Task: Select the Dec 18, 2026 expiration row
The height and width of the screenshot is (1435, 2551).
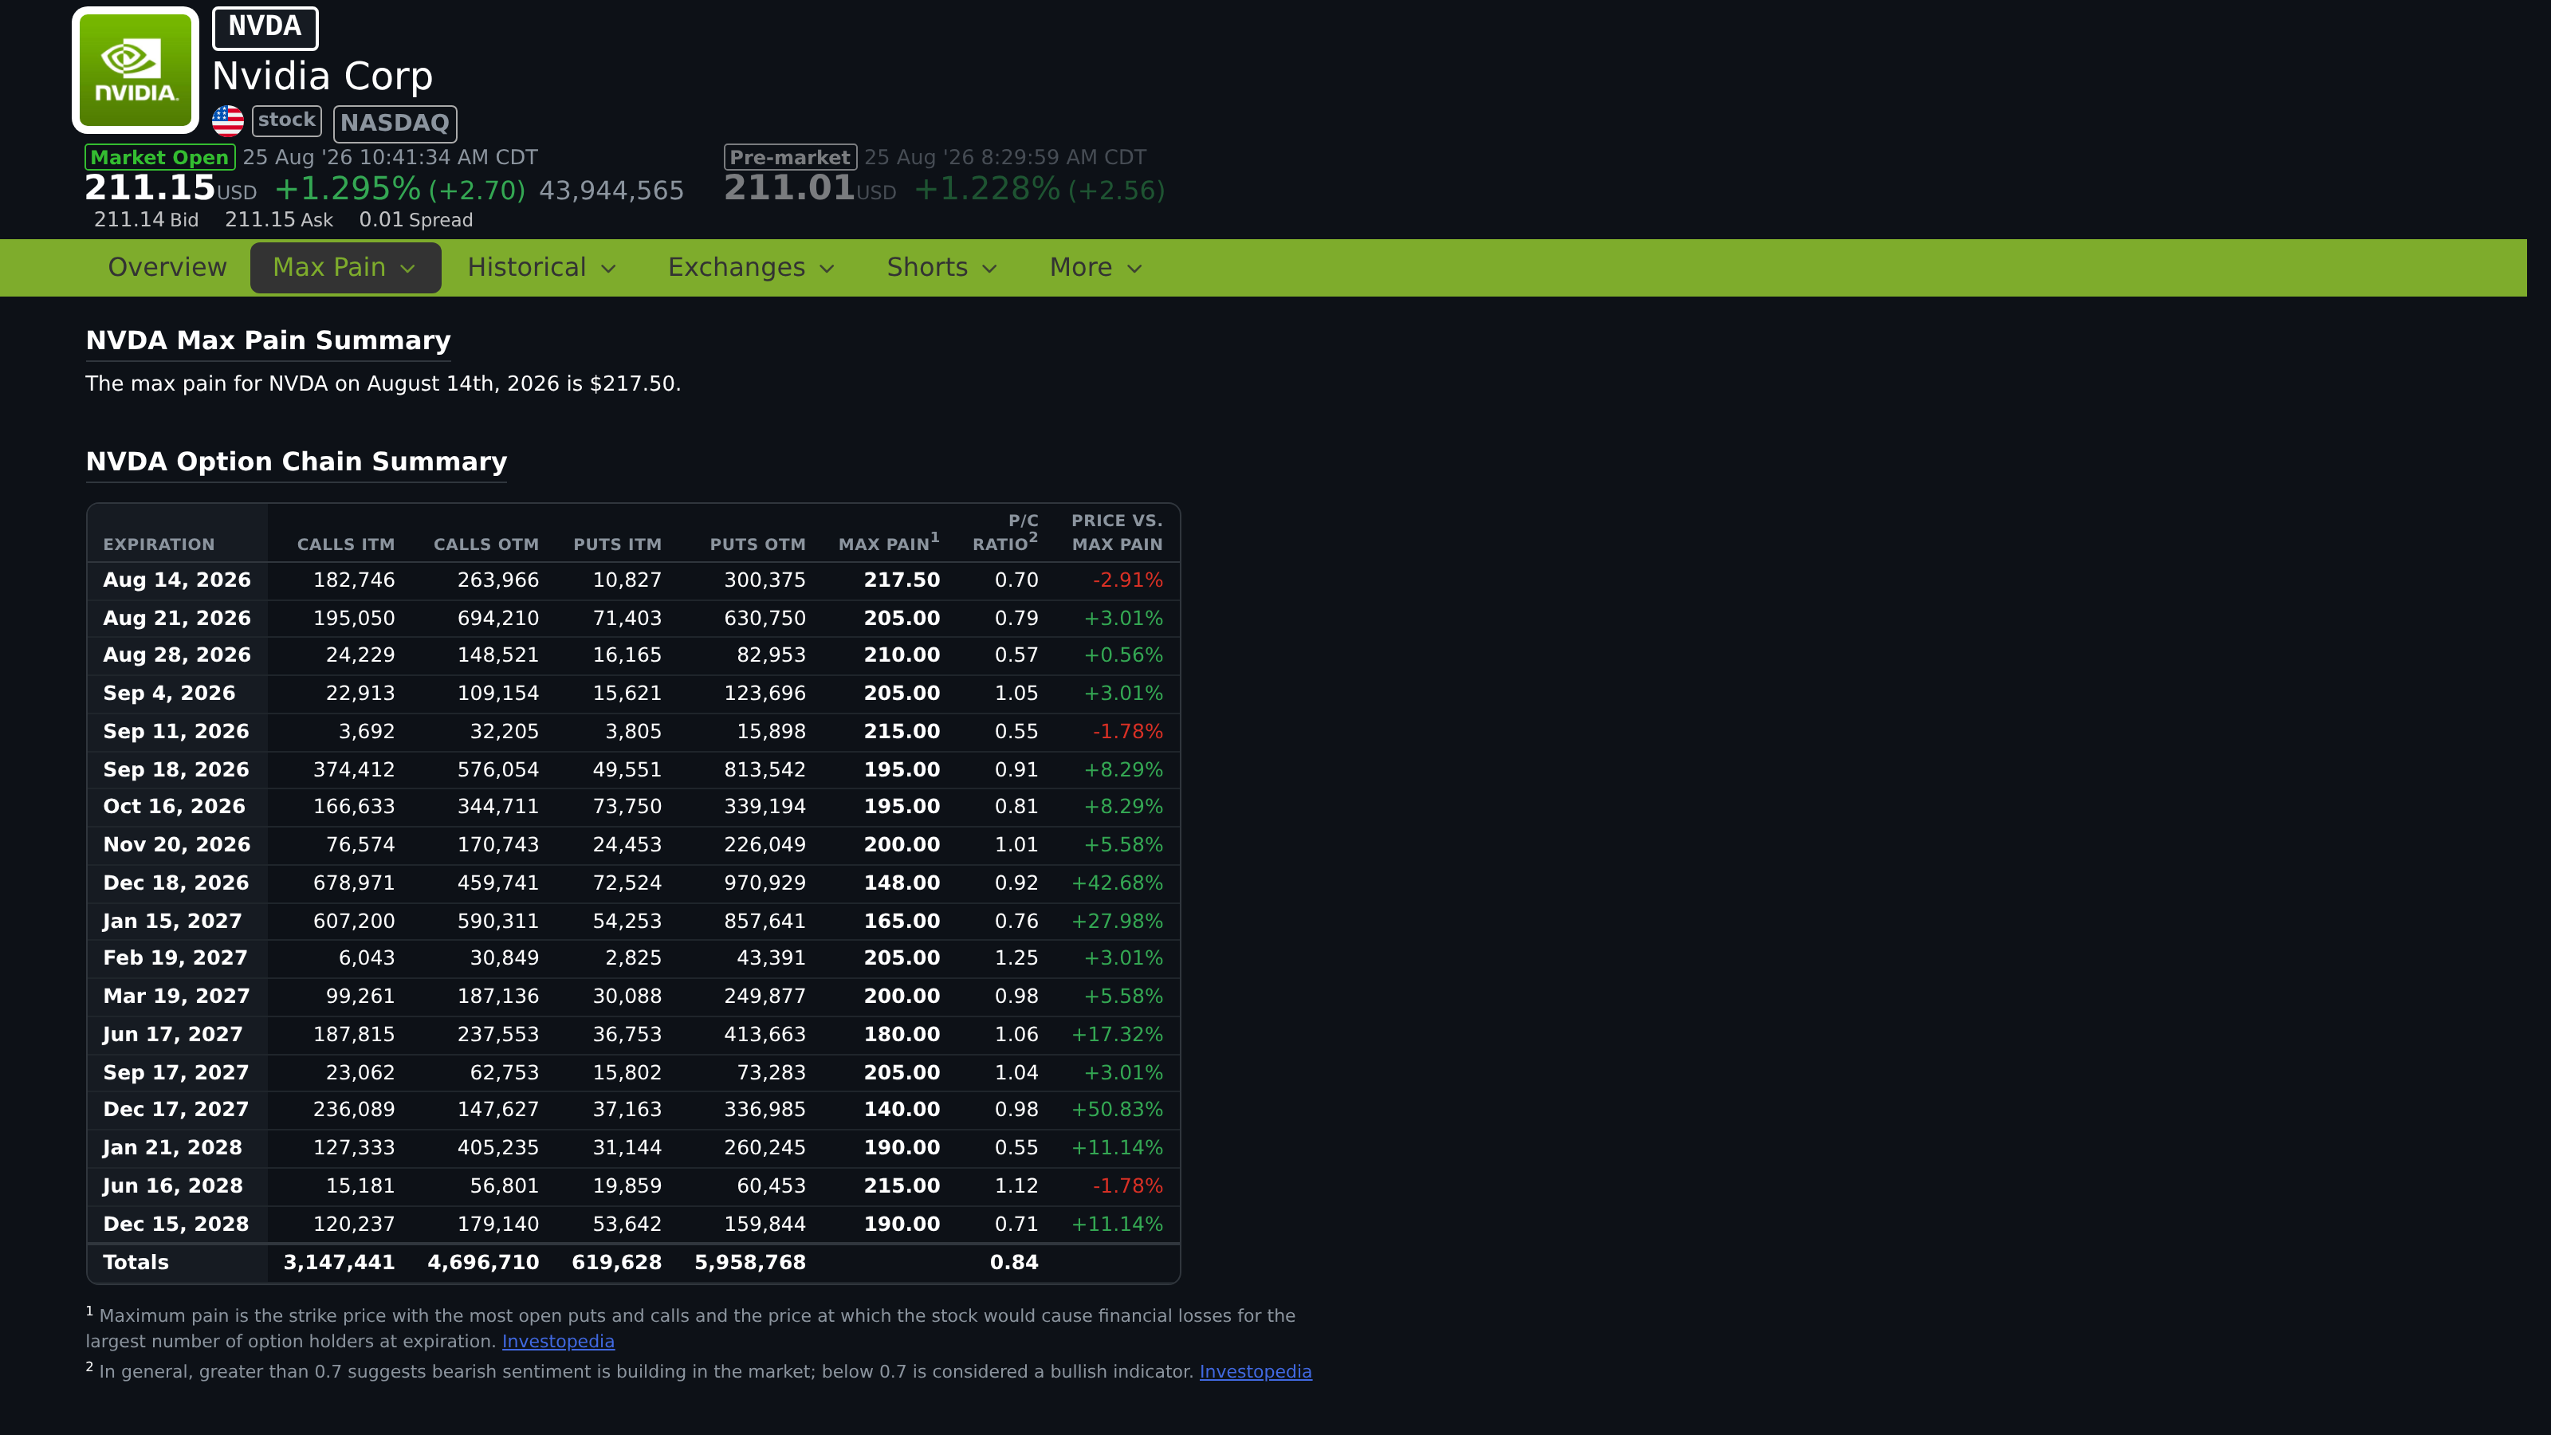Action: (633, 883)
